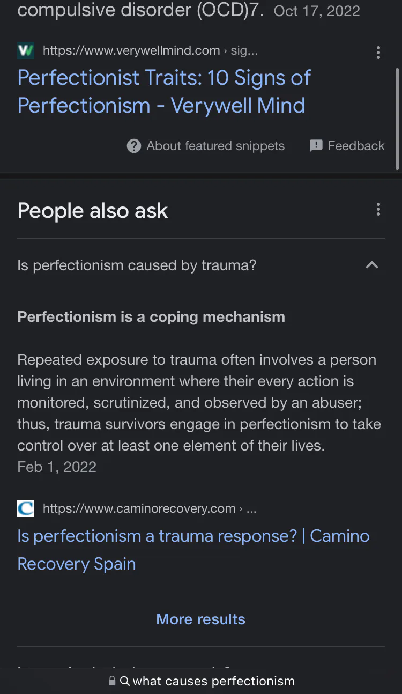This screenshot has height=694, width=402.
Task: Click the page scrollbar on the right edge
Action: [397, 118]
